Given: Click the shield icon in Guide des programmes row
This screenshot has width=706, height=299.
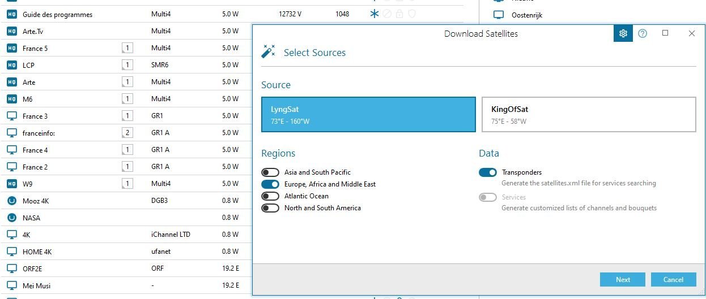Looking at the screenshot, I should point(412,14).
